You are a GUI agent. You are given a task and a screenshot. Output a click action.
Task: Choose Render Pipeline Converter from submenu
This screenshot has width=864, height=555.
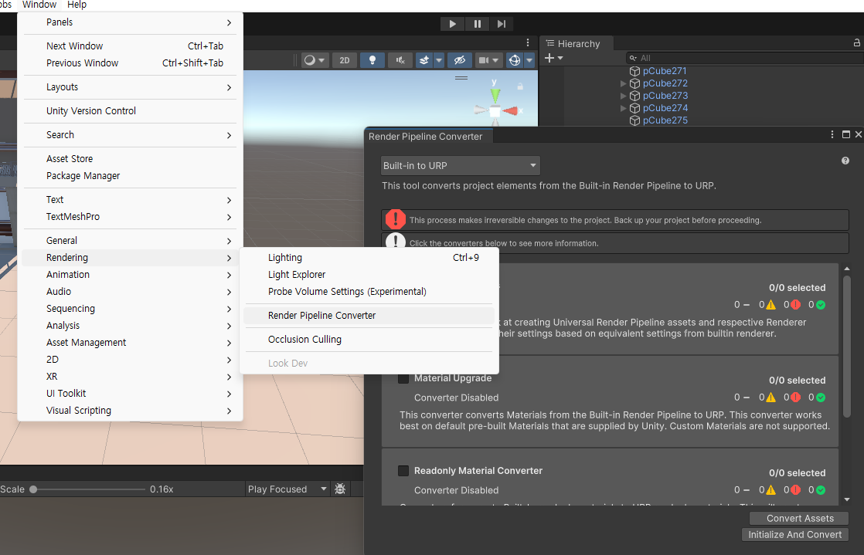point(369,316)
